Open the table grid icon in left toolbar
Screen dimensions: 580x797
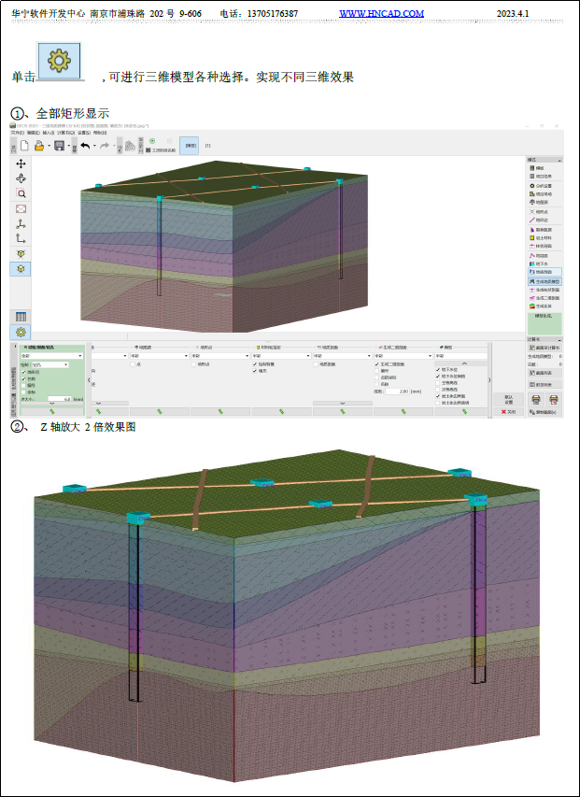21,317
